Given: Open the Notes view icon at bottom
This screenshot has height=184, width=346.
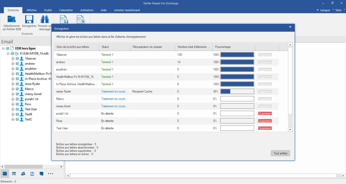Looking at the screenshot, I should click(41, 174).
